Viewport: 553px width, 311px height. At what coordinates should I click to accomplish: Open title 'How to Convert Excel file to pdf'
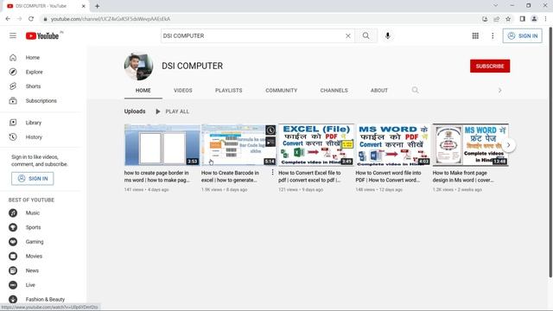click(310, 176)
